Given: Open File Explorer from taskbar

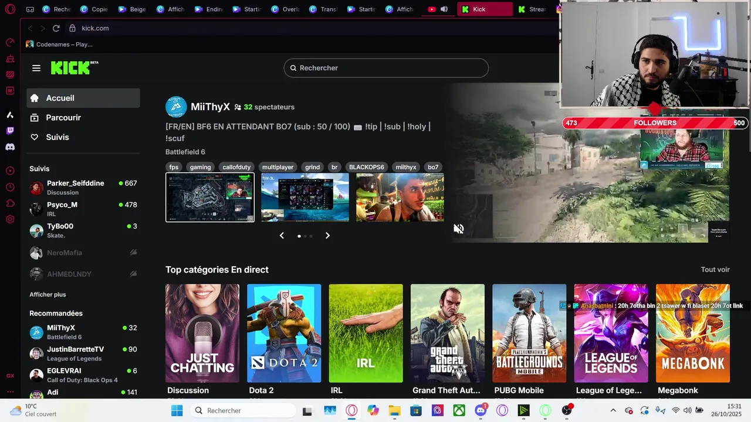Looking at the screenshot, I should tap(394, 410).
